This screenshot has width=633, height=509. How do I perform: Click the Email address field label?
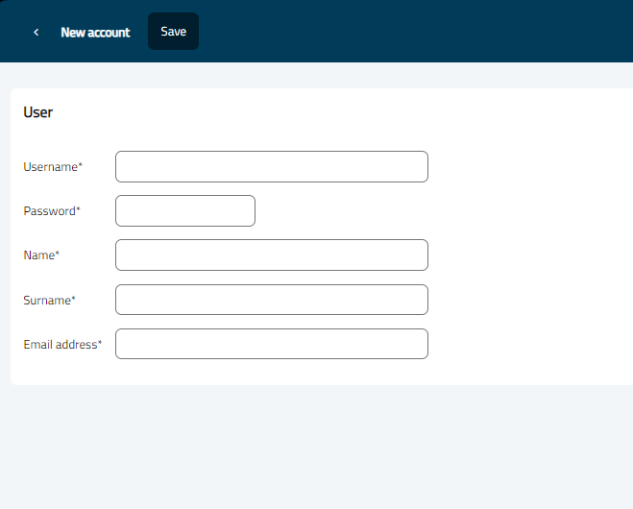(x=60, y=344)
